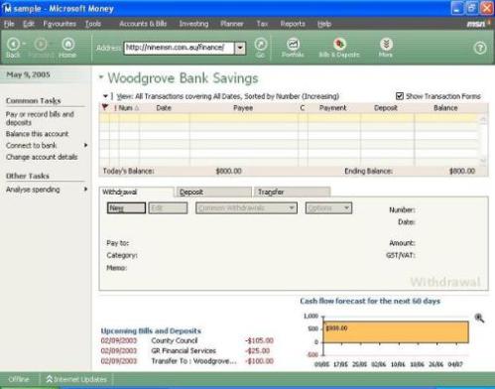
Task: Click register scrollbar up arrow
Action: pos(483,120)
